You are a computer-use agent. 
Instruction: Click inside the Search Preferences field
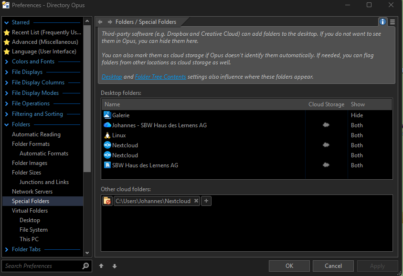point(41,266)
